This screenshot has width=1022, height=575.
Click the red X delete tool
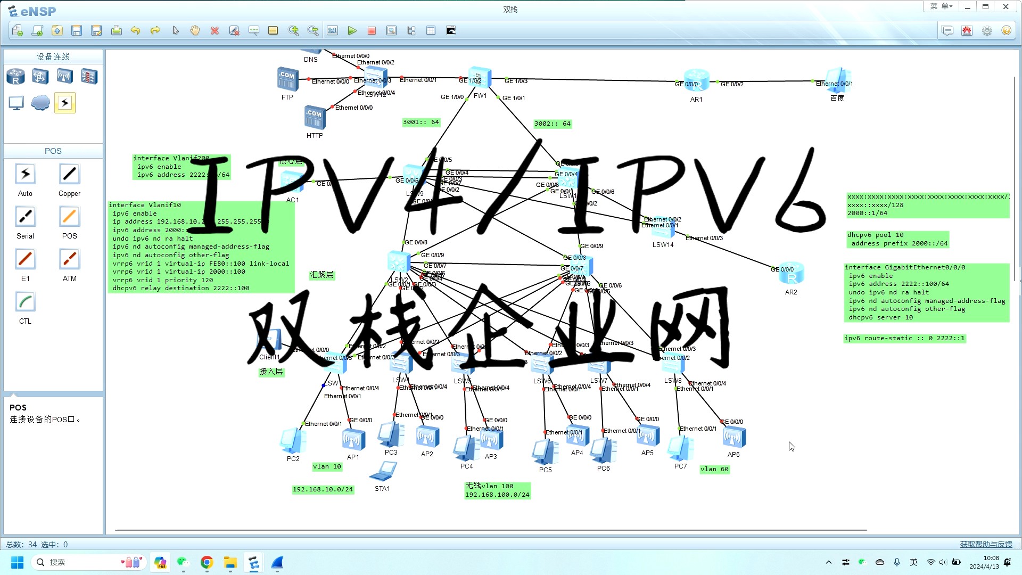(x=215, y=30)
